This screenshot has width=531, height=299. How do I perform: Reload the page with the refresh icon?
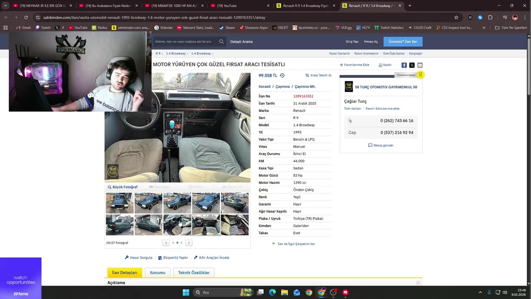coord(26,17)
